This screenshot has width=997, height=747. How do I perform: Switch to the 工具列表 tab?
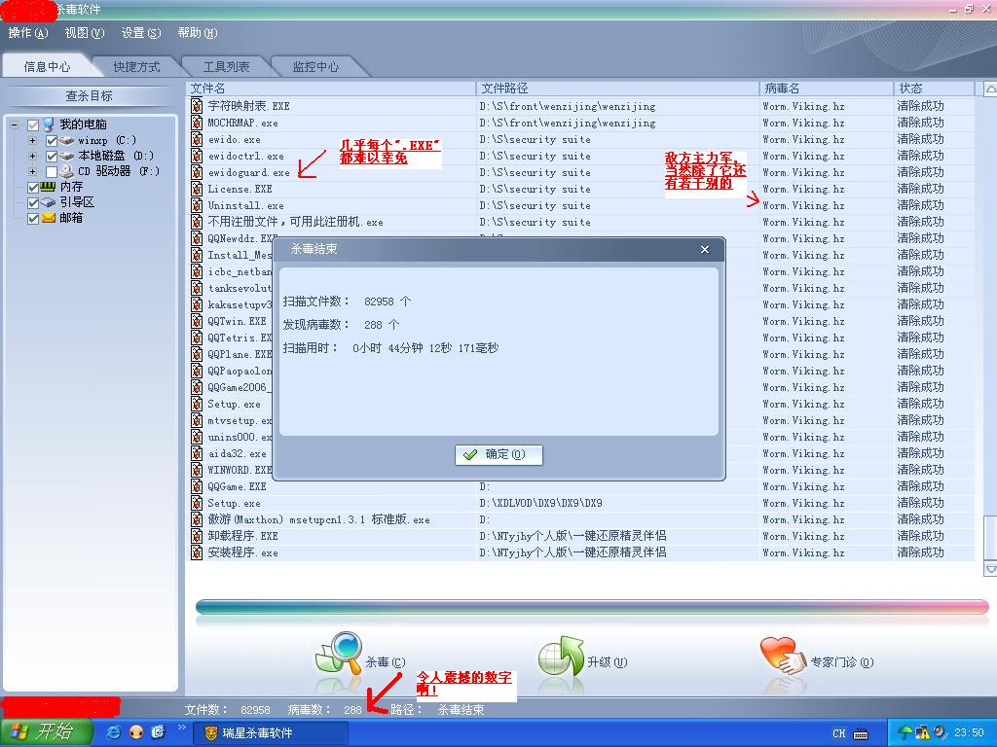[226, 66]
